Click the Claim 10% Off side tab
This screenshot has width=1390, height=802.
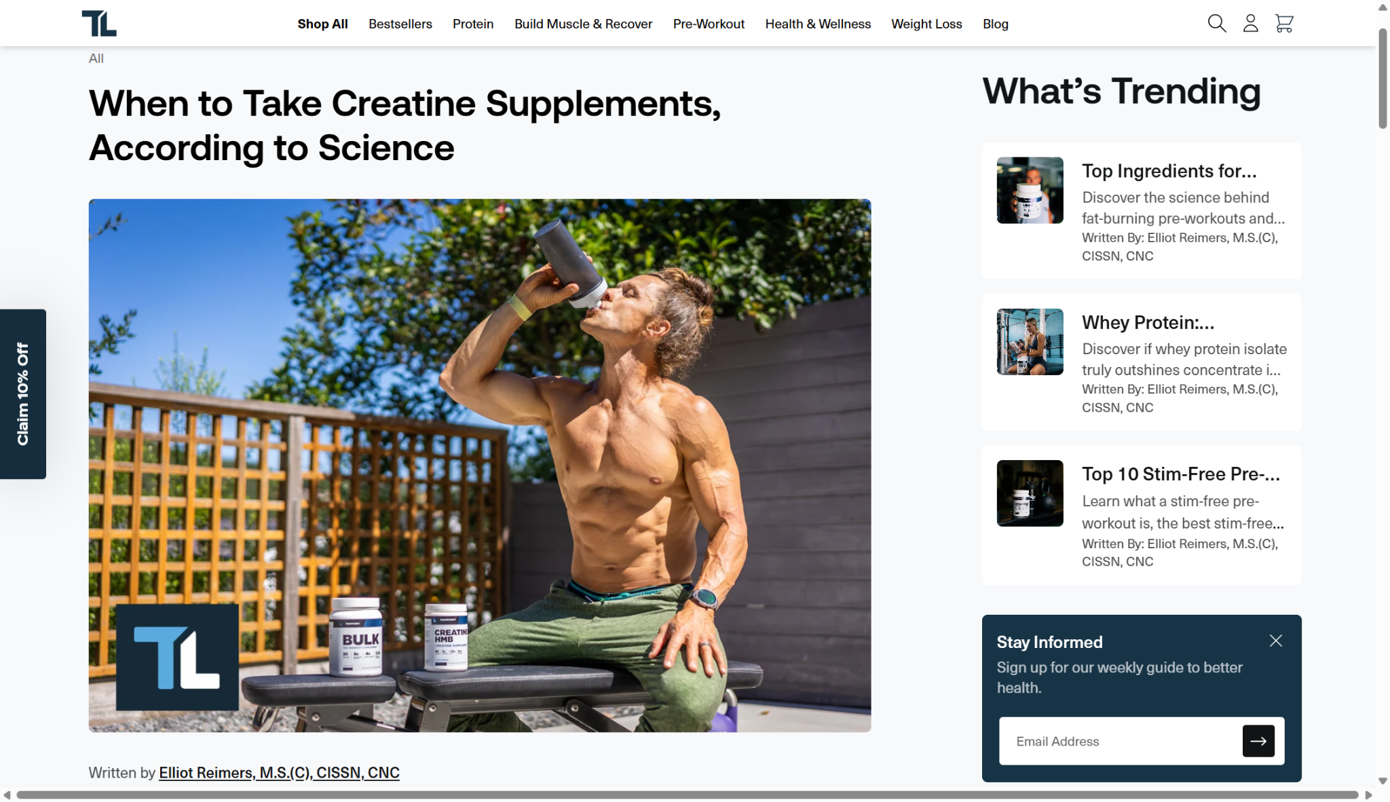pos(23,394)
